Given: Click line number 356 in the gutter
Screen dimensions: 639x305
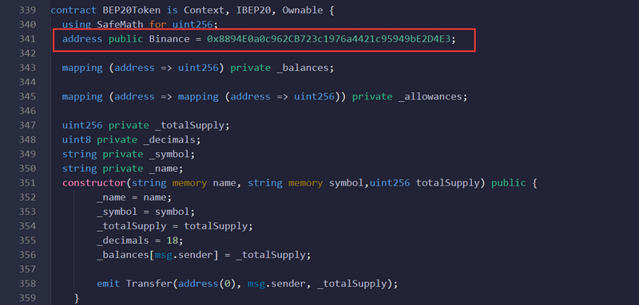Looking at the screenshot, I should 27,255.
